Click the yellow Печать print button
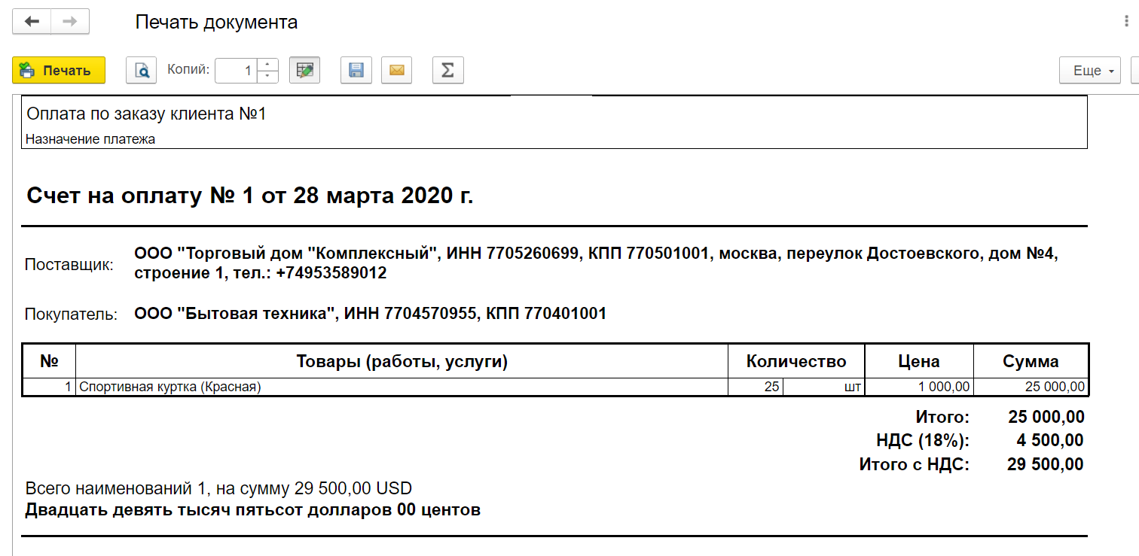Image resolution: width=1139 pixels, height=556 pixels. point(59,71)
